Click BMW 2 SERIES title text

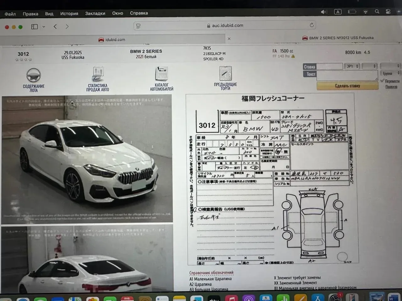coord(146,51)
